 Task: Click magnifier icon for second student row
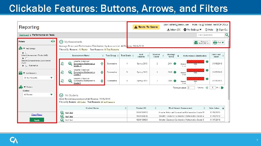62,116
